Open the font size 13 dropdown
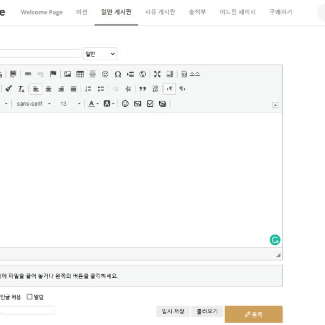The image size is (325, 325). pyautogui.click(x=70, y=103)
